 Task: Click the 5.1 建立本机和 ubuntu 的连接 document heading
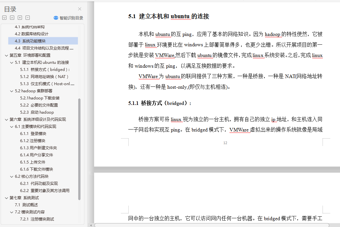(169, 16)
